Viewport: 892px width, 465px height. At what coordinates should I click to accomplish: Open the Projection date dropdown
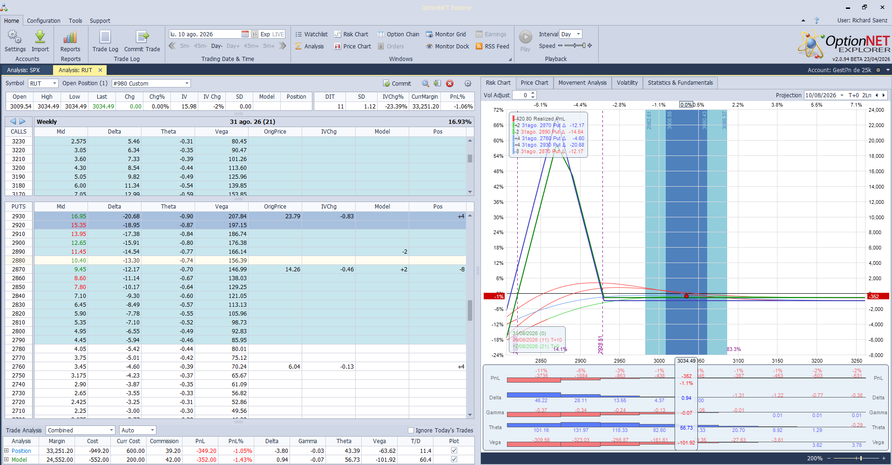[x=842, y=95]
